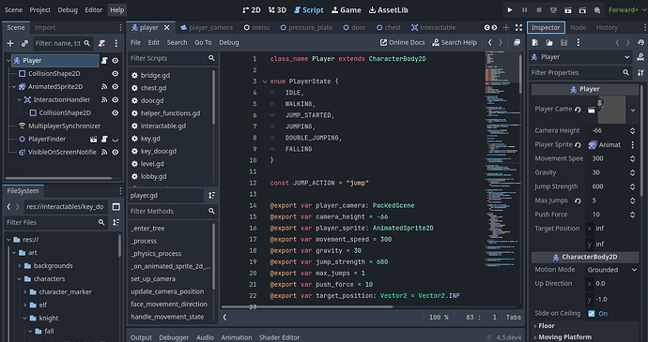Run the project with the Play button
The width and height of the screenshot is (648, 342).
pyautogui.click(x=510, y=10)
